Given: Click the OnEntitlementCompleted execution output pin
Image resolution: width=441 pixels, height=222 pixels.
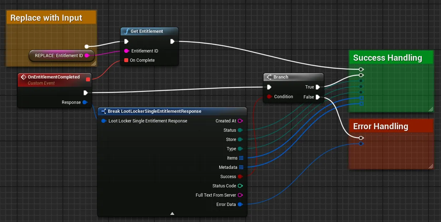Looking at the screenshot, I should [x=85, y=93].
